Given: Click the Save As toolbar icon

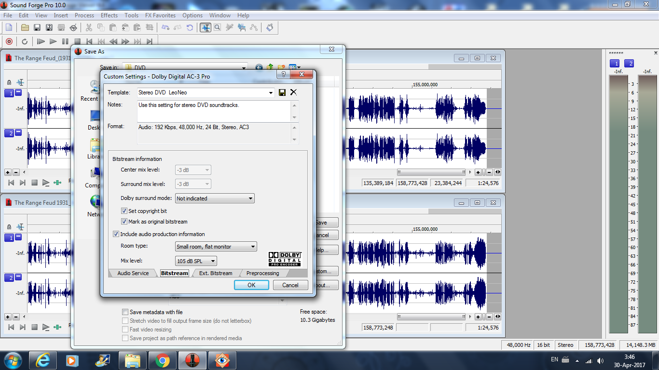Looking at the screenshot, I should [49, 27].
